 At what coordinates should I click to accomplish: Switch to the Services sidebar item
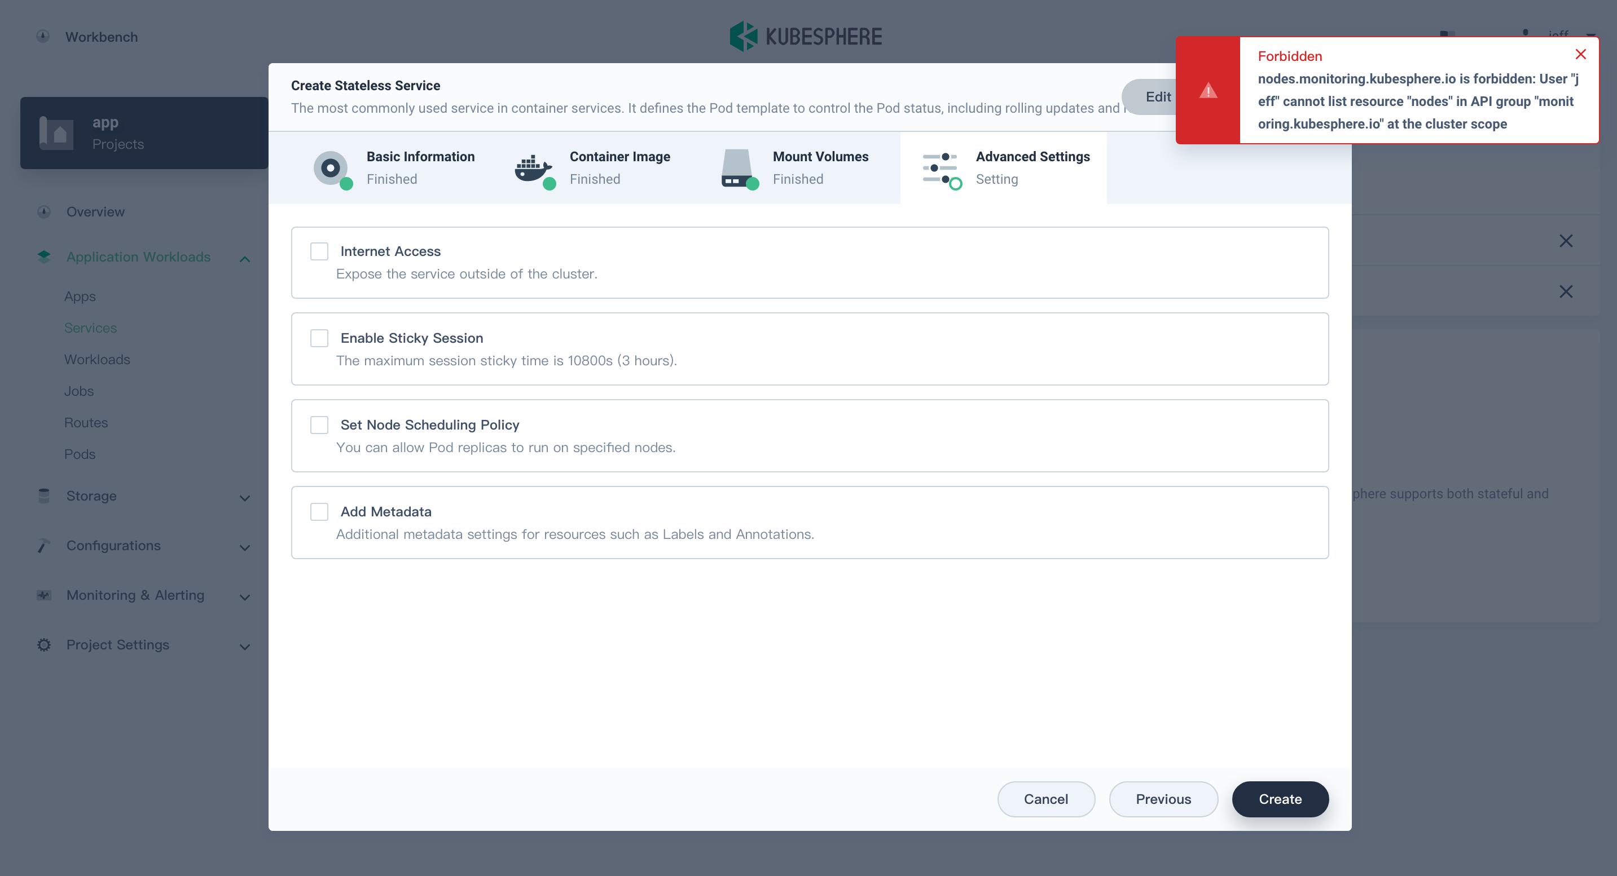click(90, 328)
